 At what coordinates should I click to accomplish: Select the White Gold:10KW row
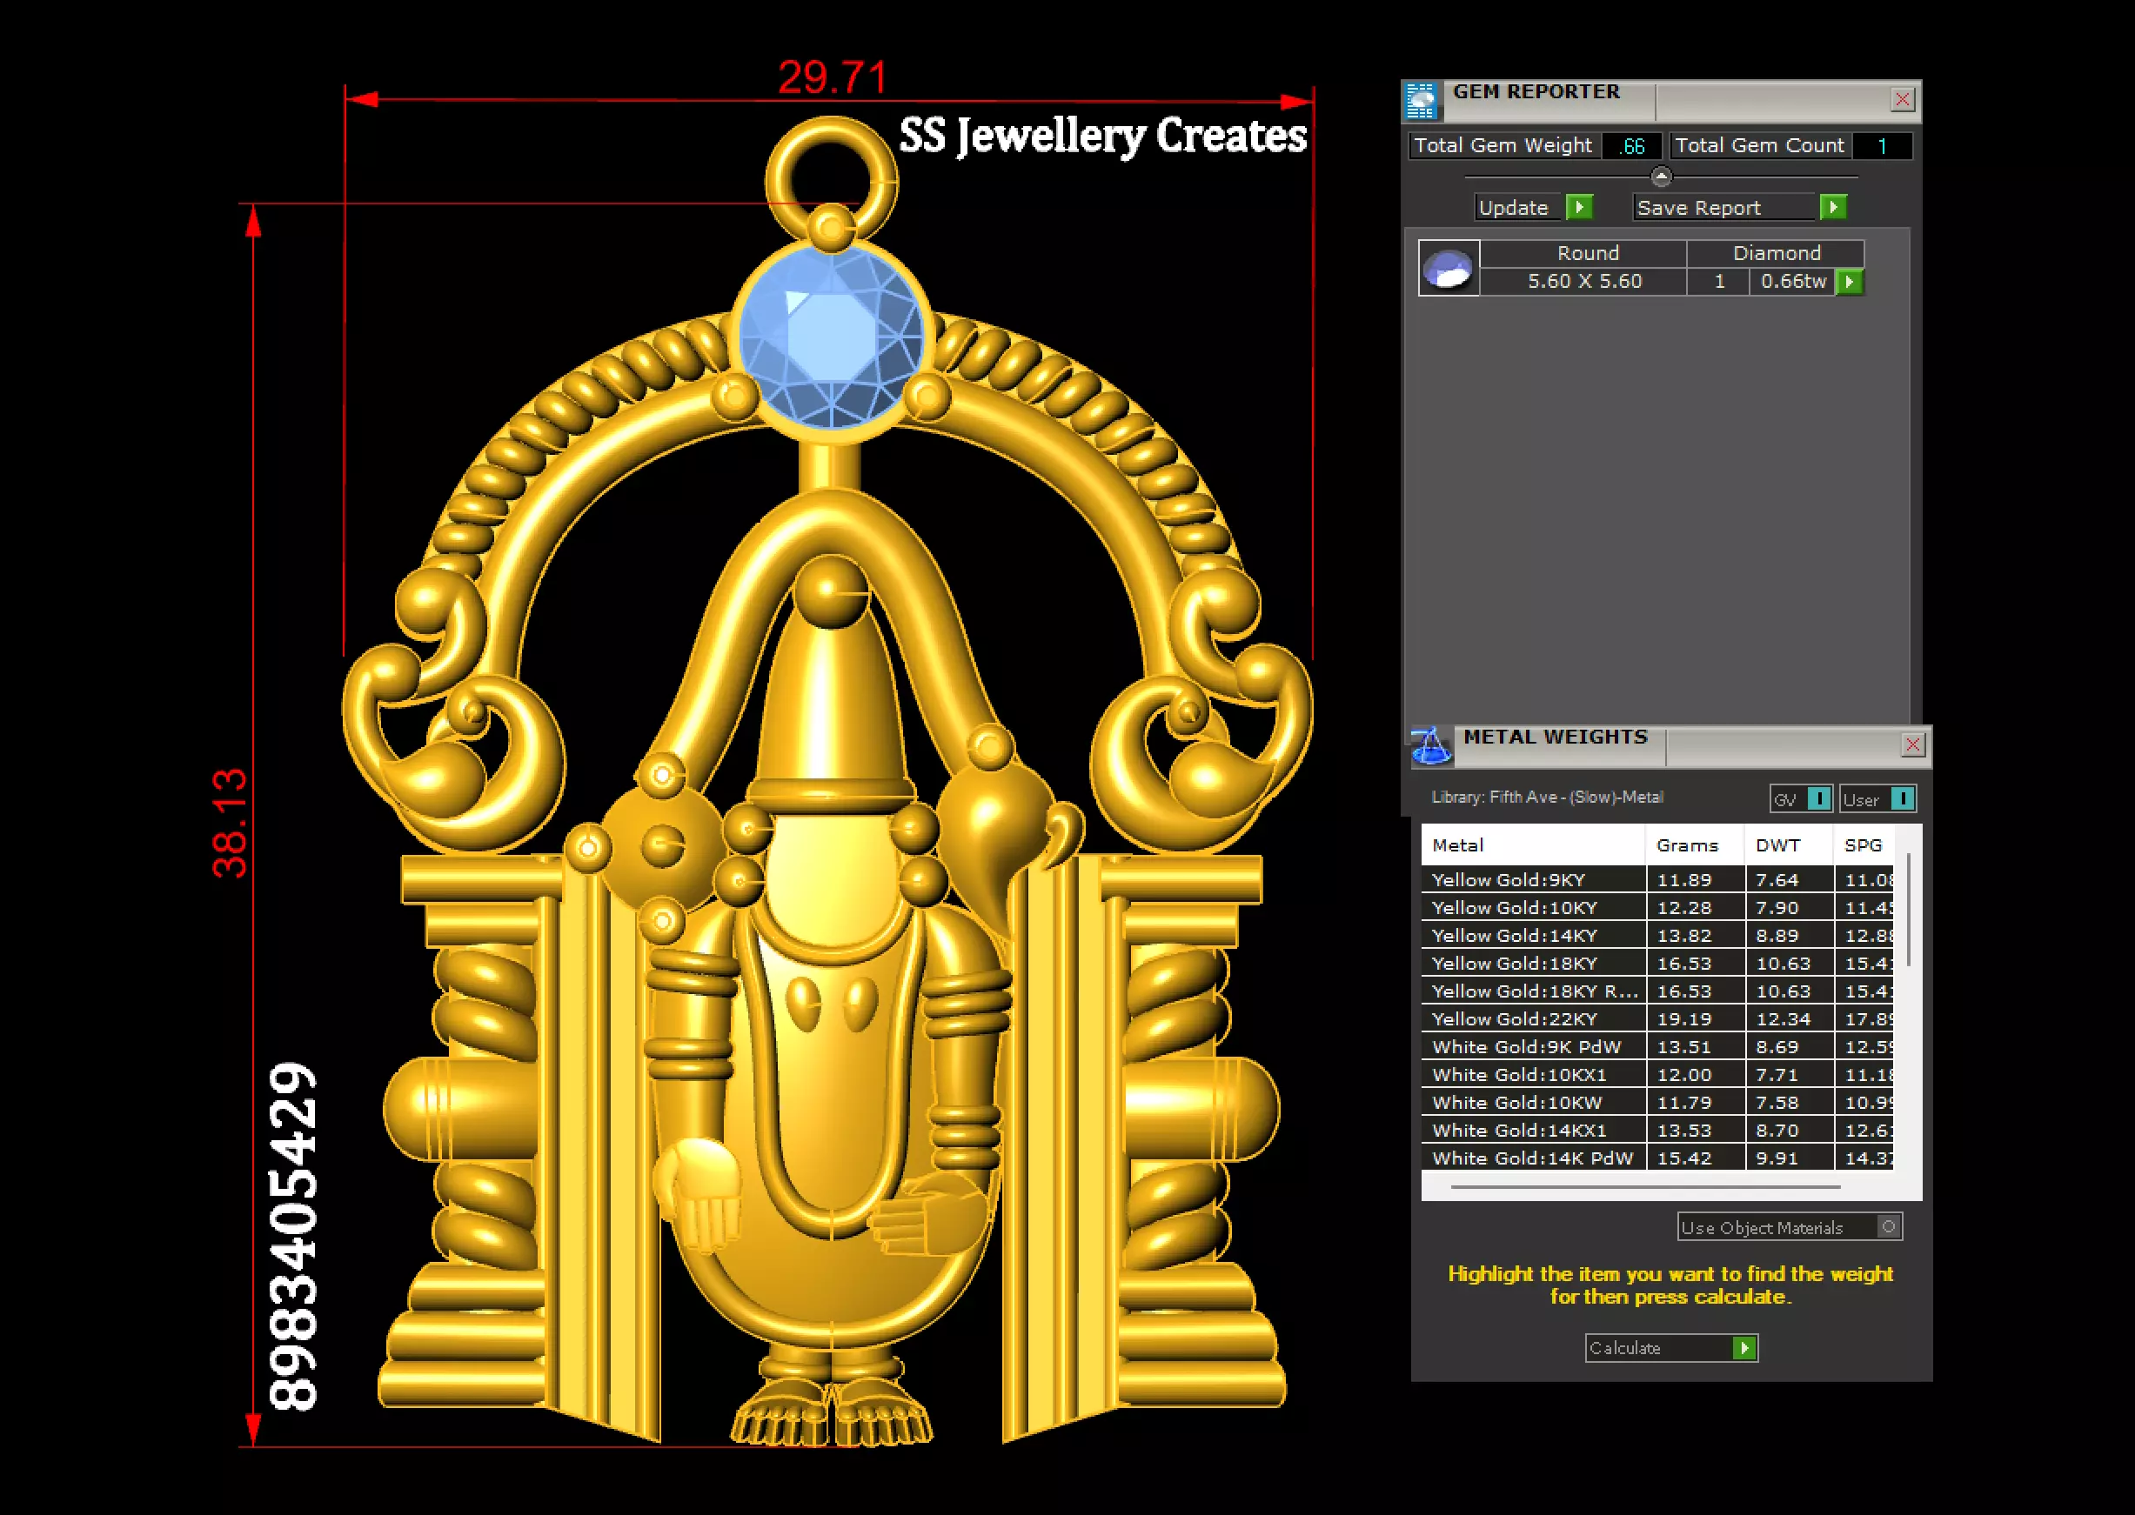(1657, 1103)
